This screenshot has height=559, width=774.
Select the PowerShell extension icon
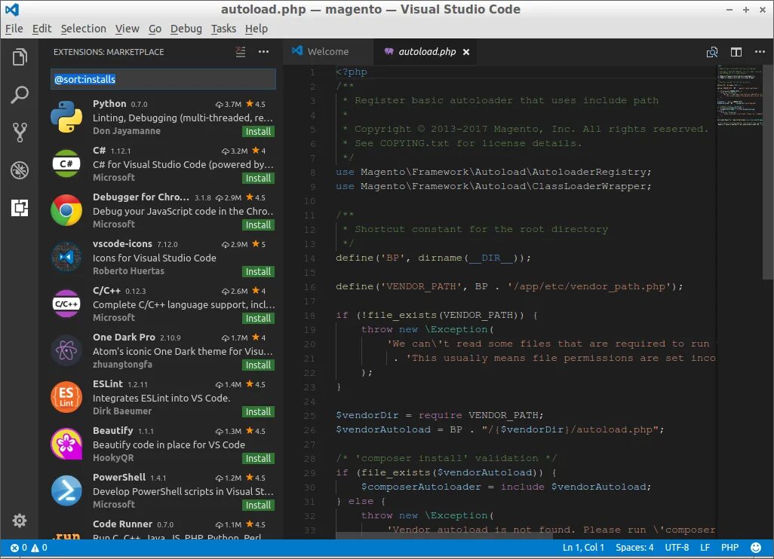(x=66, y=490)
